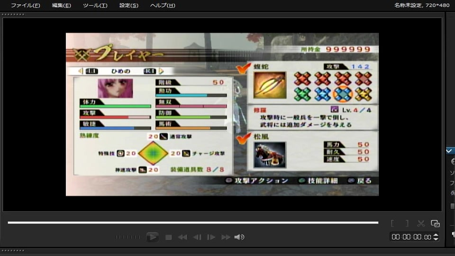Click the mark-out bracket icon

pos(407,223)
